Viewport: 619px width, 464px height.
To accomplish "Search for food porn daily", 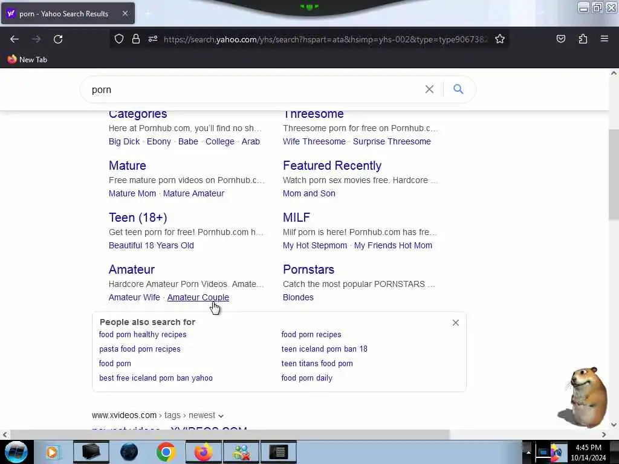I will 306,378.
